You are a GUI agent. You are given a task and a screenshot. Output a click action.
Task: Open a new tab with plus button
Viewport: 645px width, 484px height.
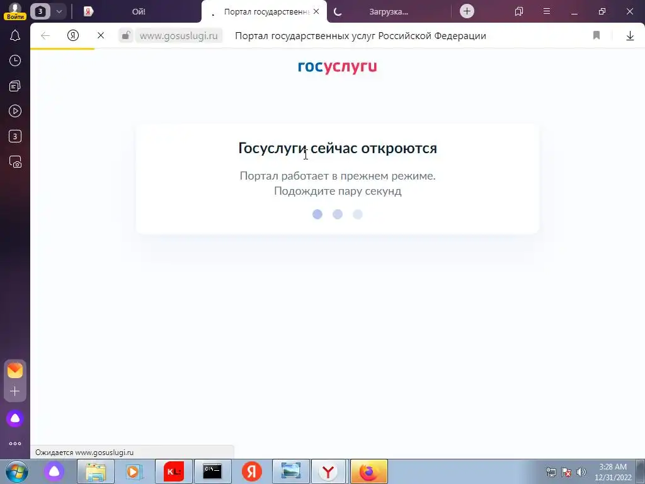[x=467, y=11]
